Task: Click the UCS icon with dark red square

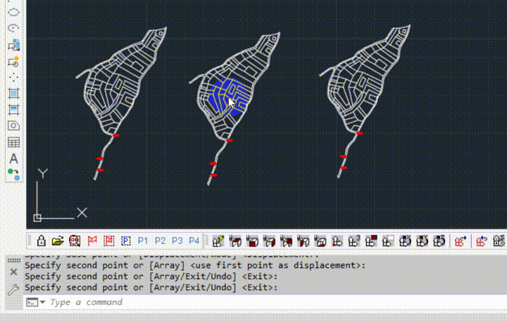Action: 371,241
